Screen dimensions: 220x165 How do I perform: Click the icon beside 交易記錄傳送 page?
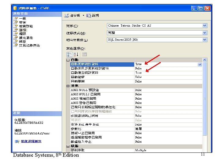tap(16, 46)
